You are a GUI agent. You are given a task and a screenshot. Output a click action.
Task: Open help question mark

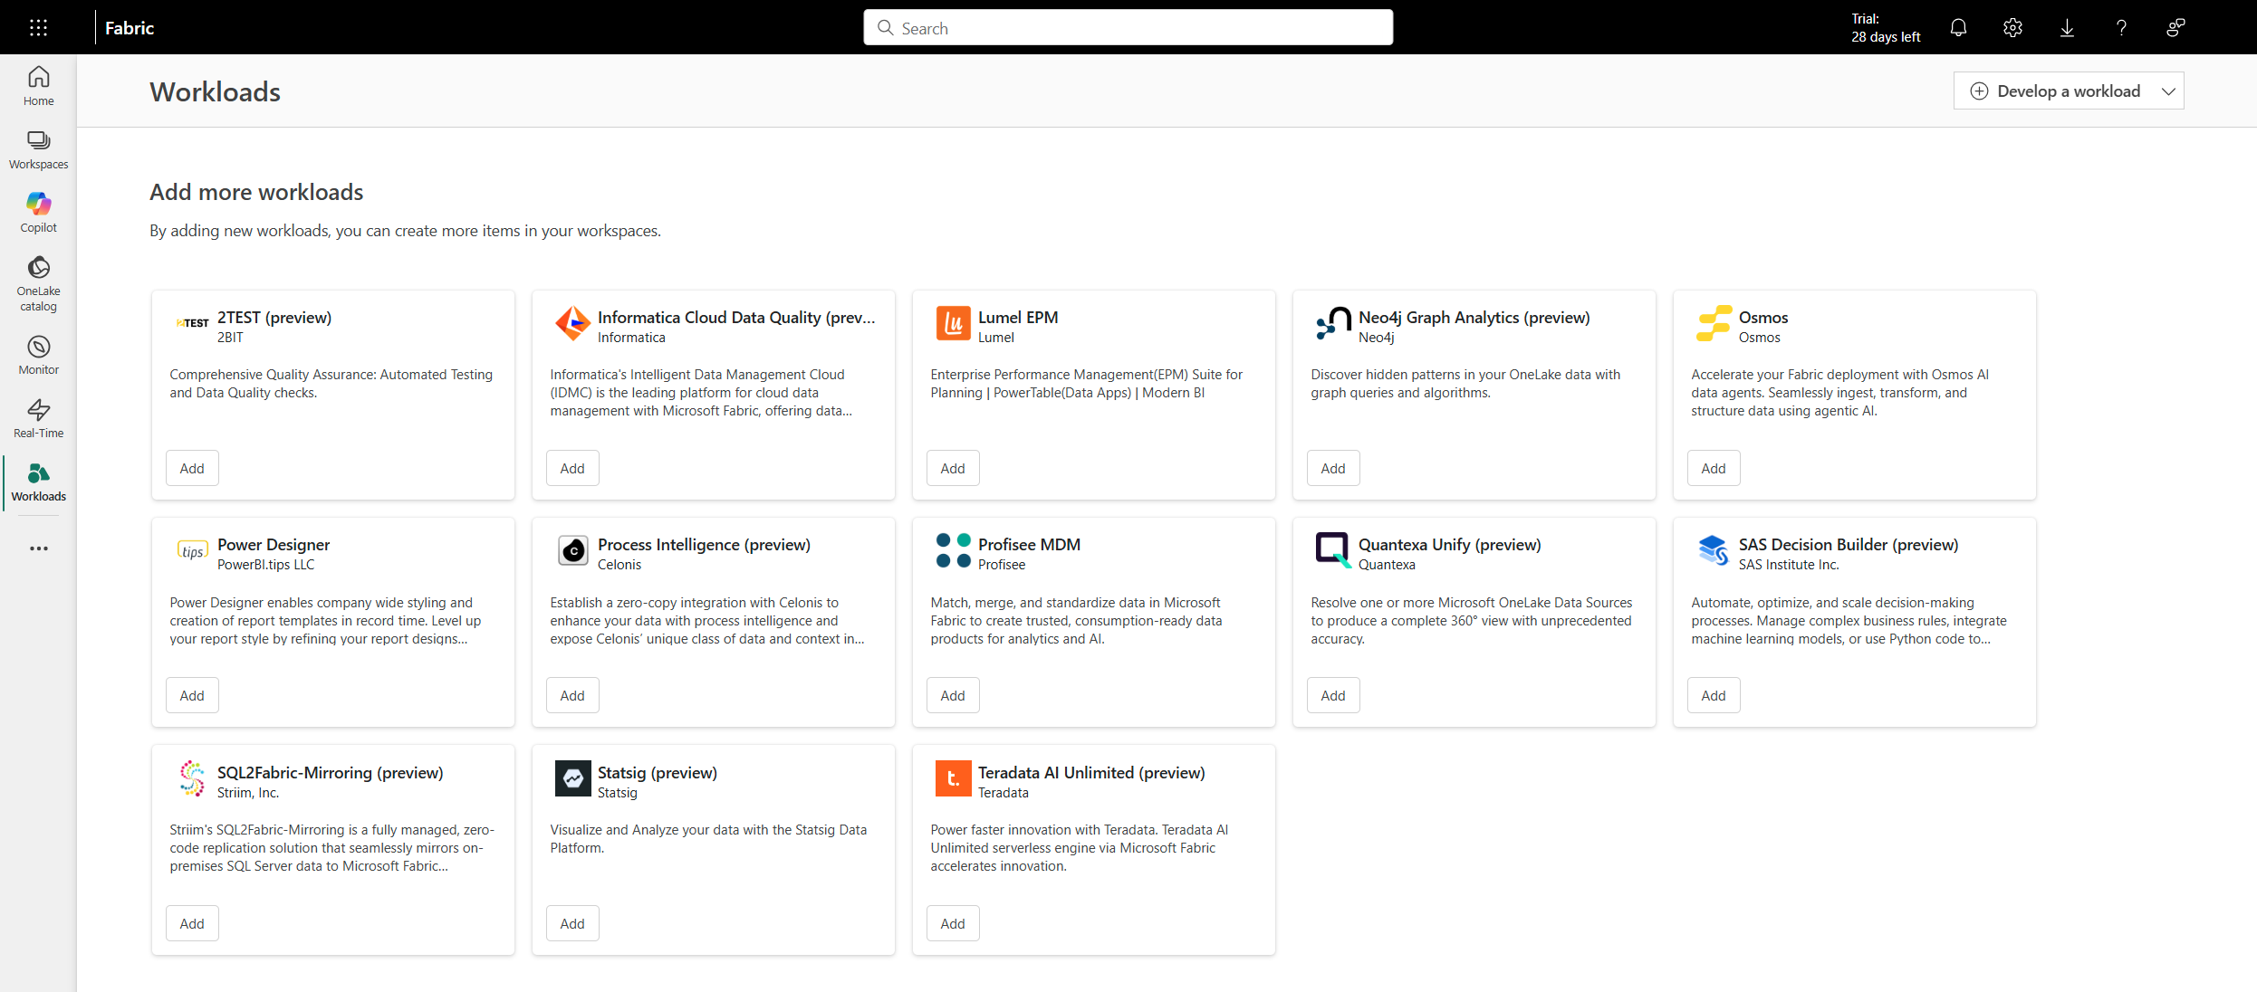pyautogui.click(x=2121, y=27)
